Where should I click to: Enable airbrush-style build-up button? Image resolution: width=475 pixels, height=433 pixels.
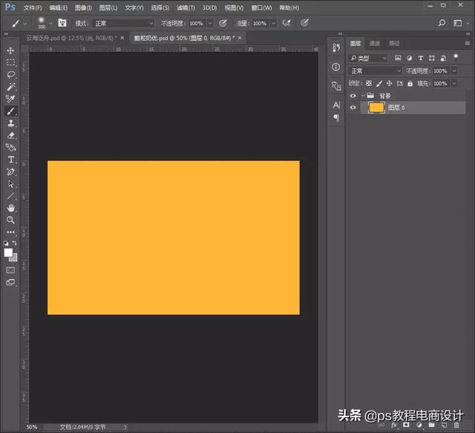click(x=286, y=23)
